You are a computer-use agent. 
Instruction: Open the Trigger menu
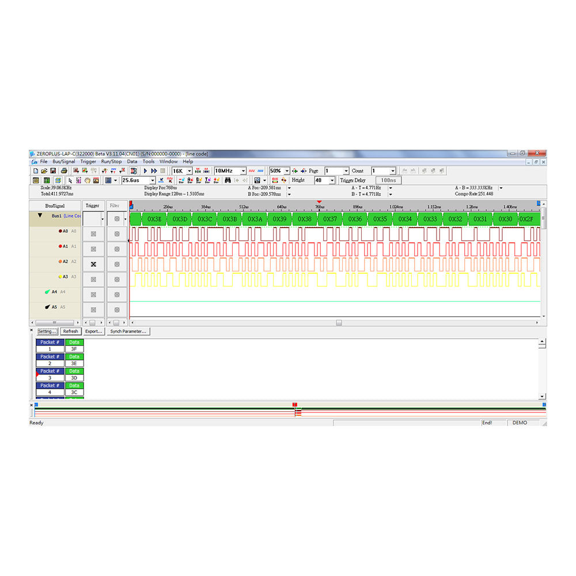[88, 162]
